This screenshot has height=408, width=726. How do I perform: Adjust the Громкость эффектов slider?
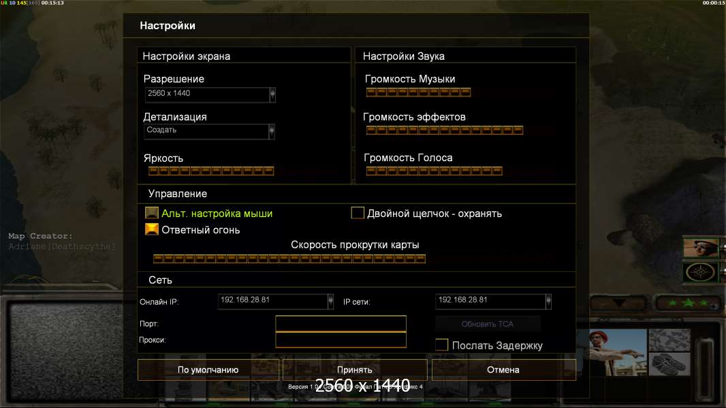[445, 131]
